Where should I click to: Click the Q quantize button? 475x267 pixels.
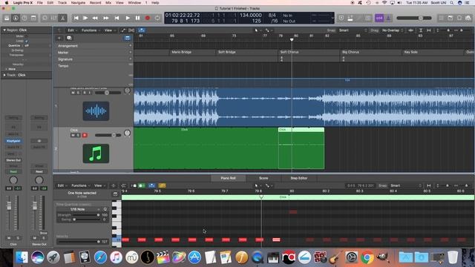click(105, 209)
